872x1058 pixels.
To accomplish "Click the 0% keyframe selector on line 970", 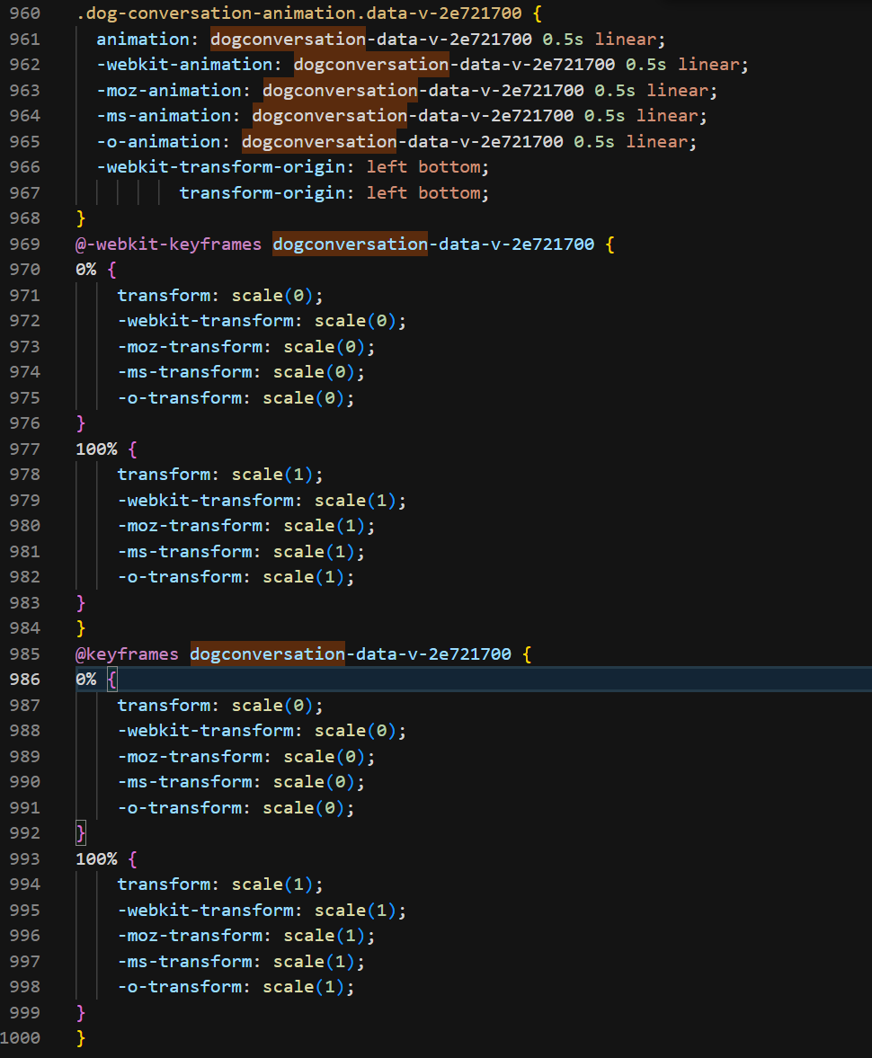I will 86,270.
